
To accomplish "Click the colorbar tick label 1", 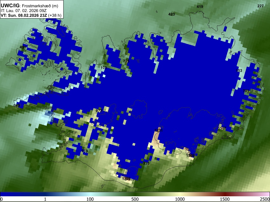I will [45, 199].
